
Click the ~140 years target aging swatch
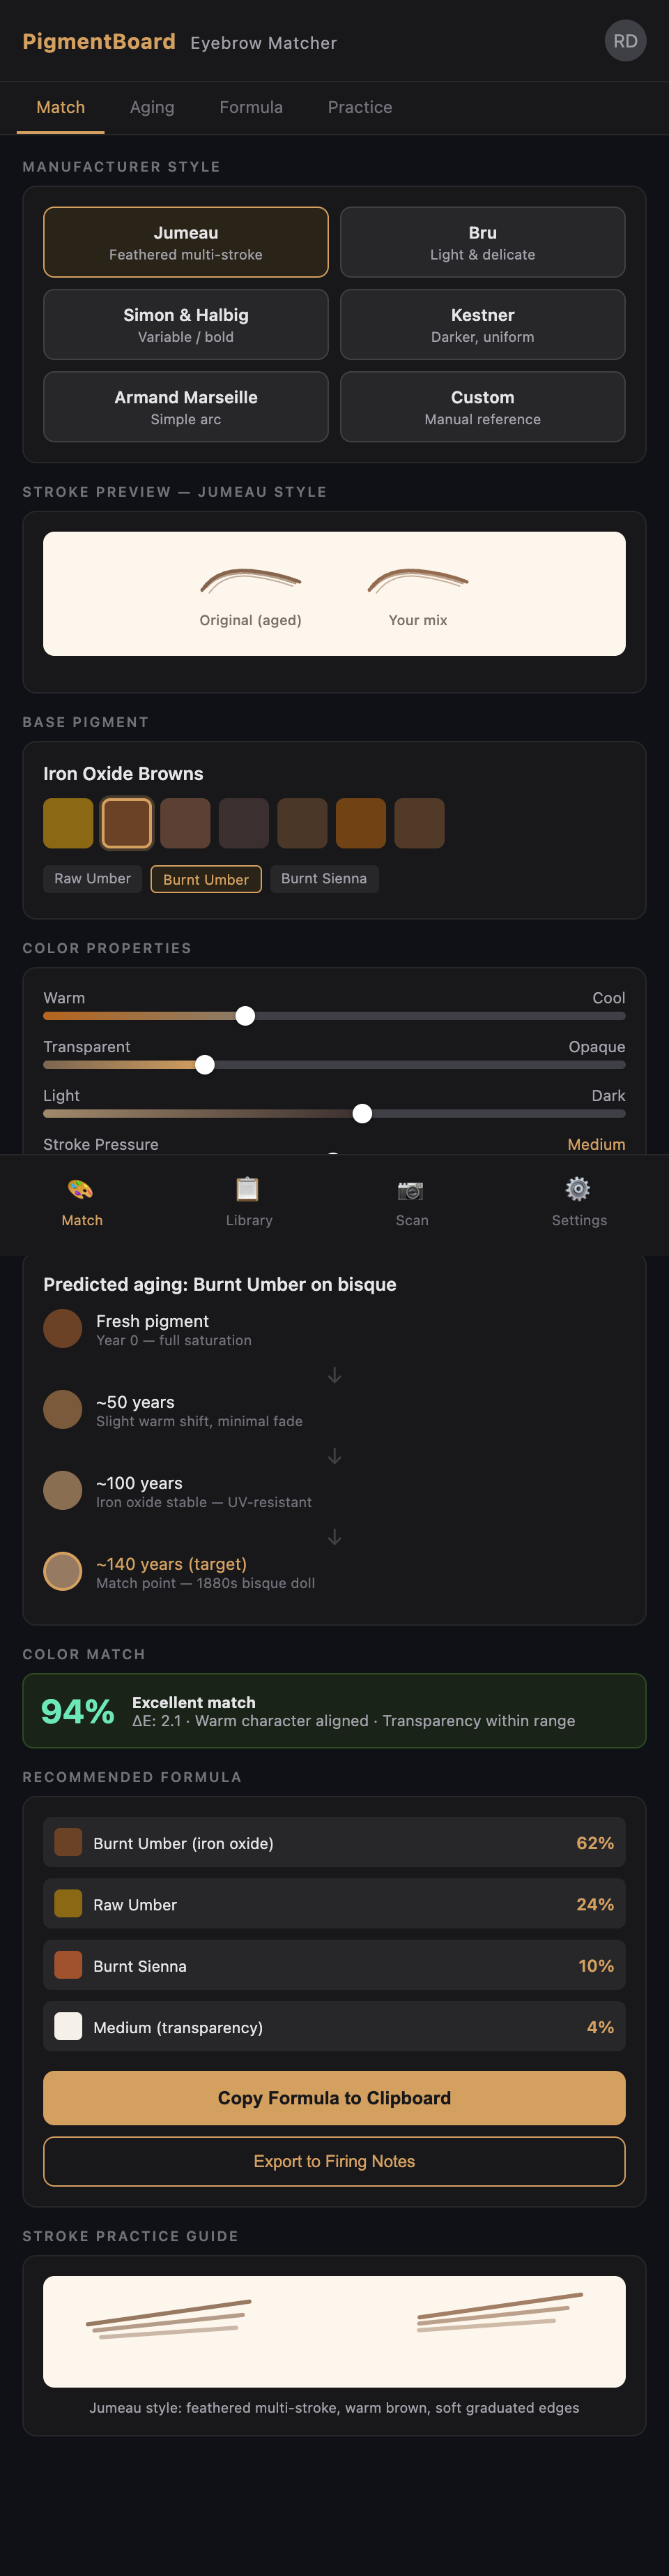(x=63, y=1571)
